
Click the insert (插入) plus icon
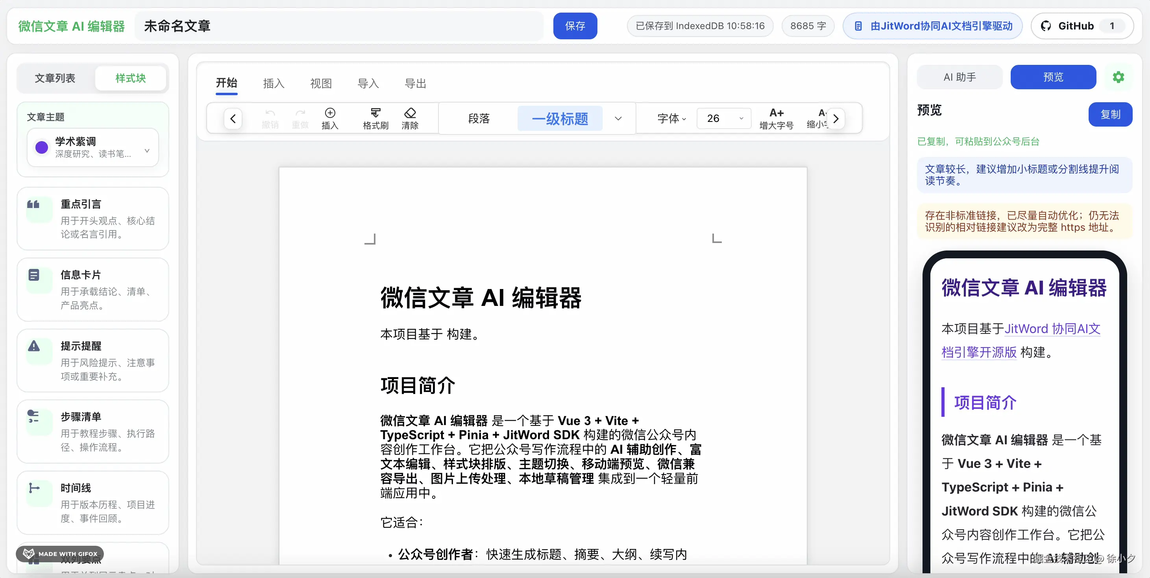(330, 113)
